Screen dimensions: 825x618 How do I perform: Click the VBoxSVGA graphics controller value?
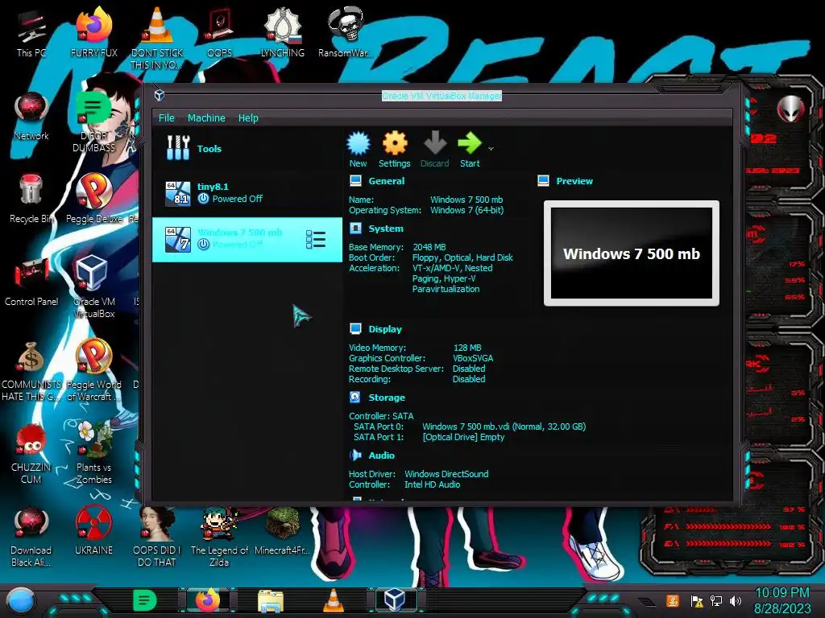tap(473, 358)
